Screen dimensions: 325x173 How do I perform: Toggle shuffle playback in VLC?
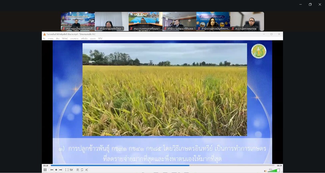point(86,170)
